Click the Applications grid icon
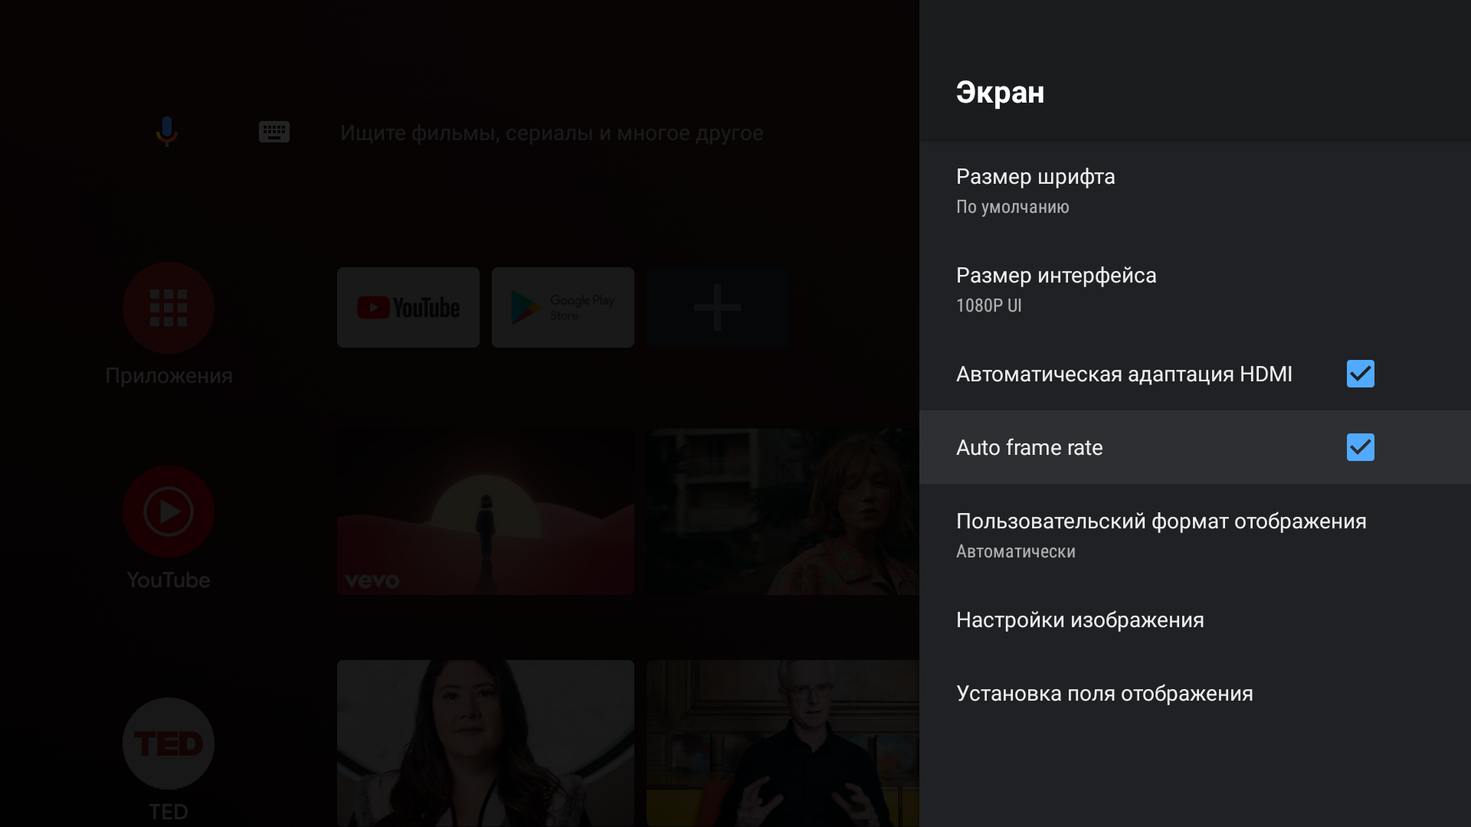Image resolution: width=1471 pixels, height=827 pixels. (169, 307)
